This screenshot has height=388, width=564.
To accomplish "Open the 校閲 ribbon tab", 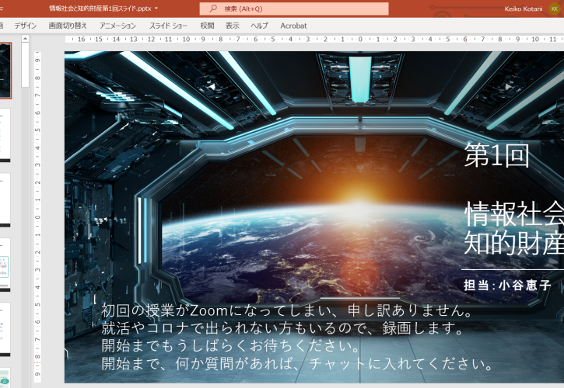I will click(207, 26).
